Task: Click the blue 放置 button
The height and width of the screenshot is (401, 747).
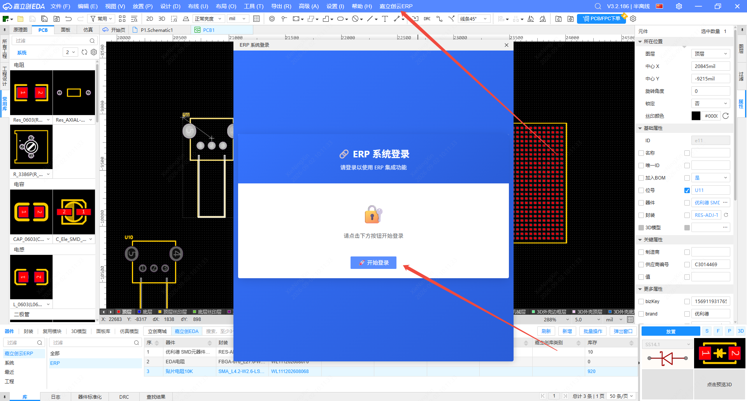Action: tap(671, 331)
